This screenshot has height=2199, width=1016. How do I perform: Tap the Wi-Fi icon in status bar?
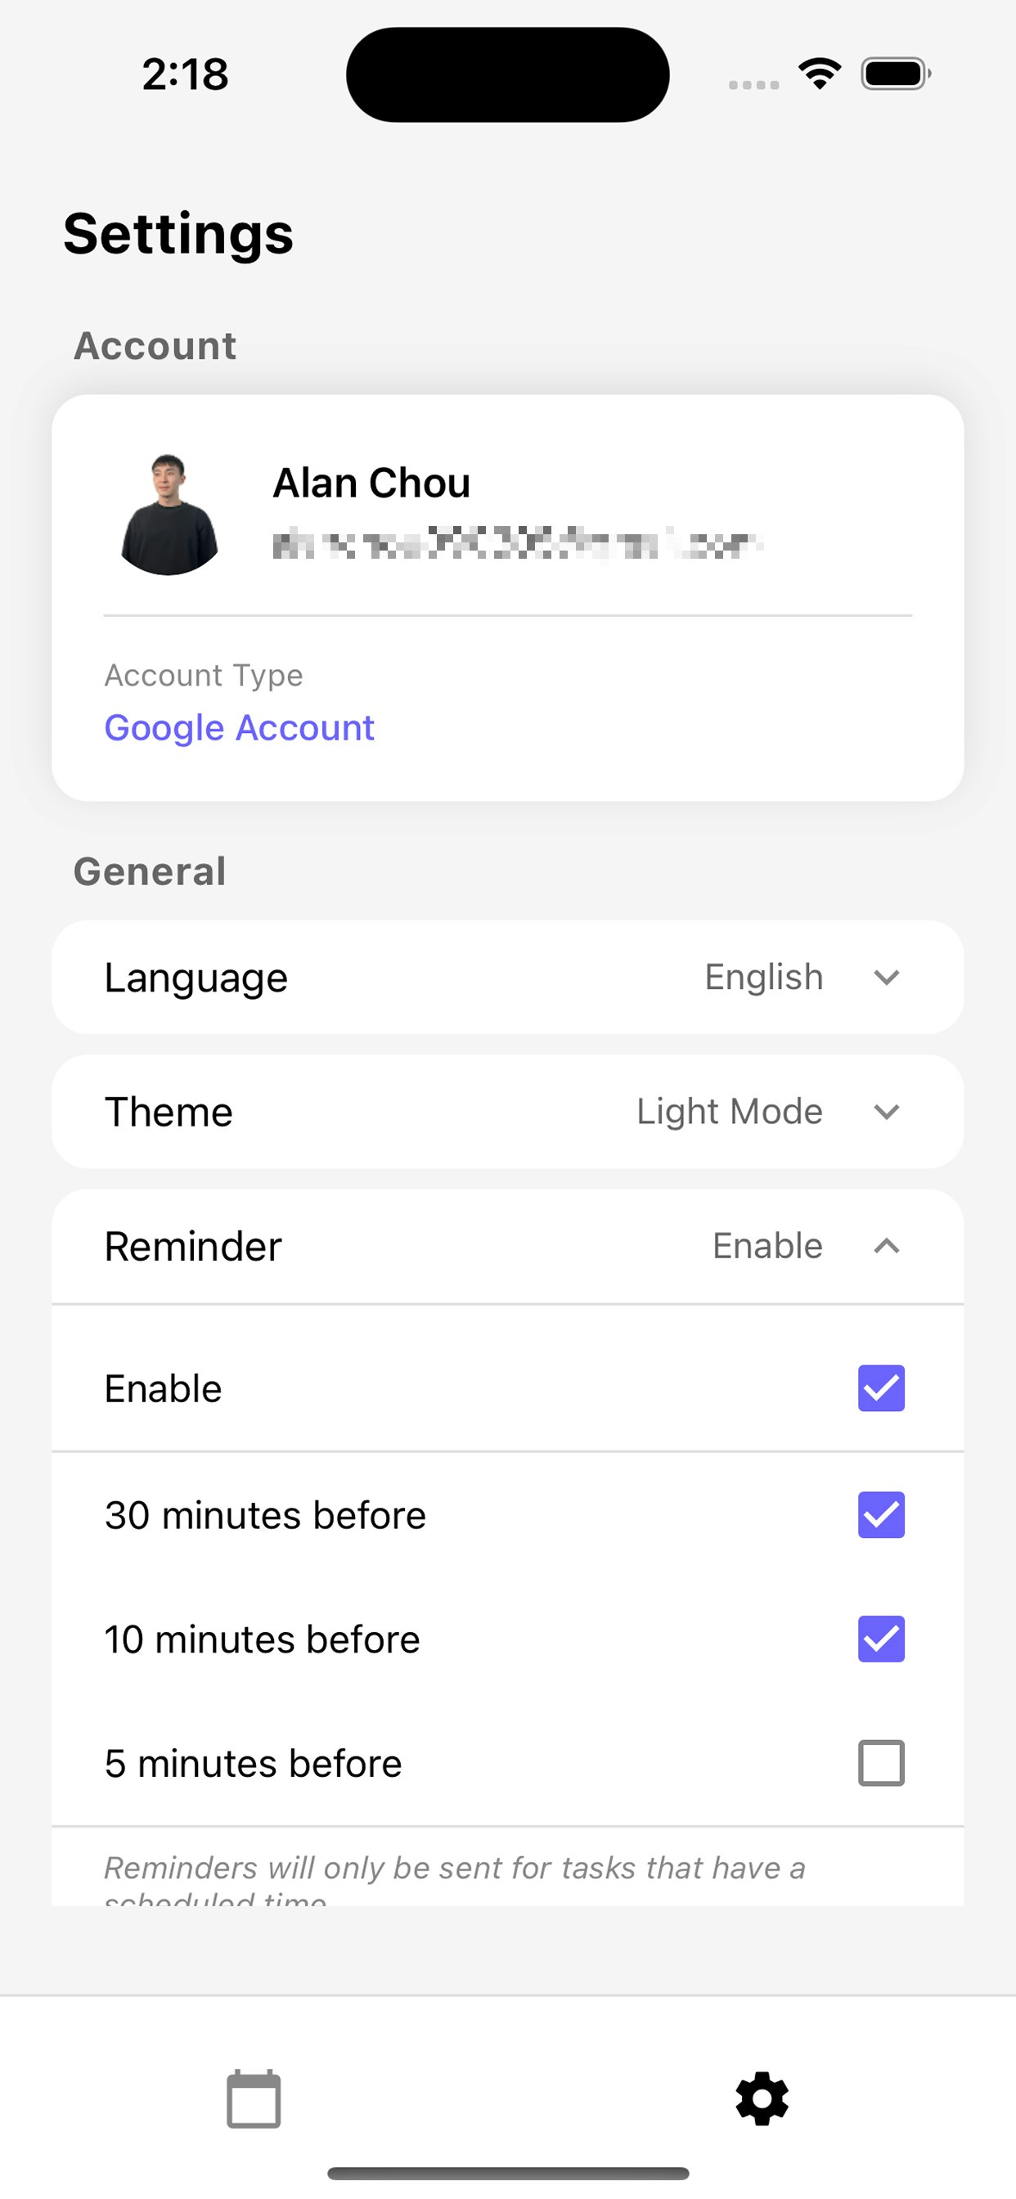point(819,74)
